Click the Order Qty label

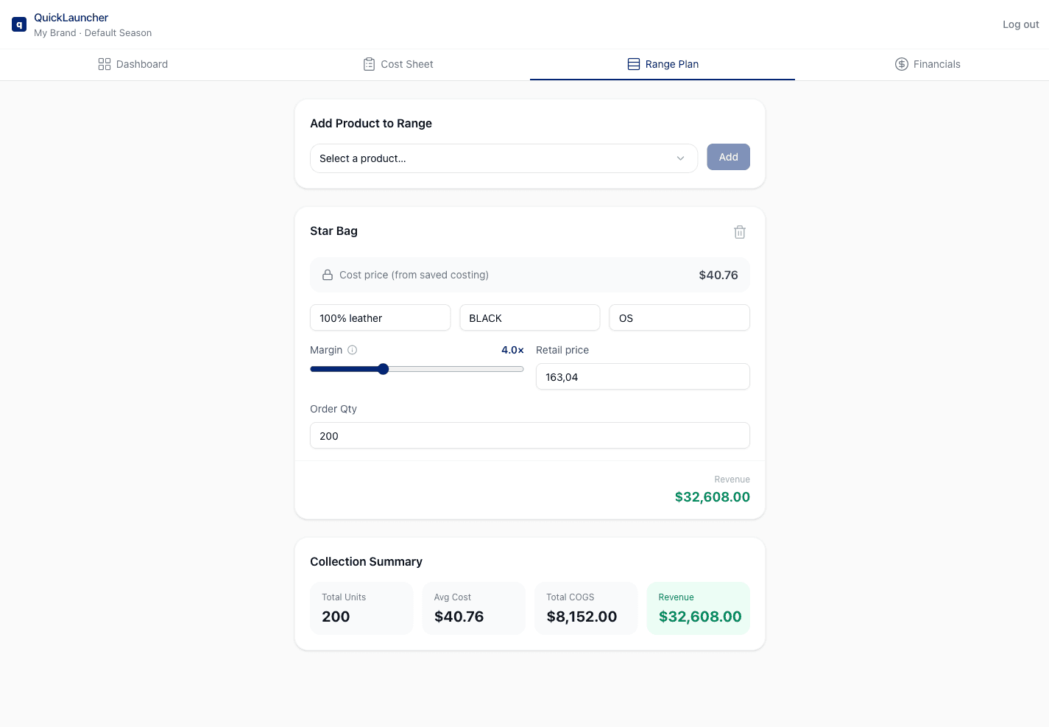pyautogui.click(x=333, y=409)
